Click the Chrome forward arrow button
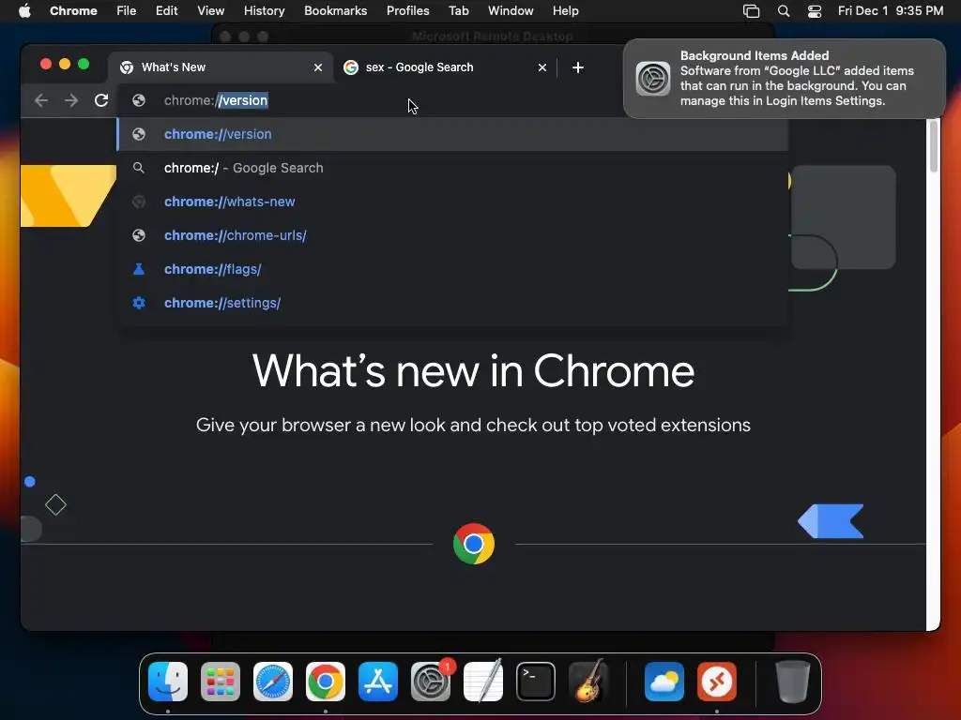The height and width of the screenshot is (720, 961). [x=71, y=100]
